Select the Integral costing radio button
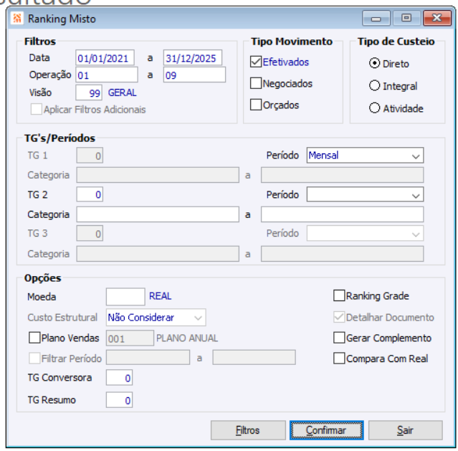 coord(374,86)
